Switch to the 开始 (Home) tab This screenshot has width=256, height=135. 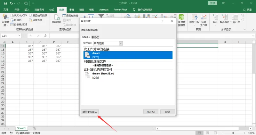17,10
